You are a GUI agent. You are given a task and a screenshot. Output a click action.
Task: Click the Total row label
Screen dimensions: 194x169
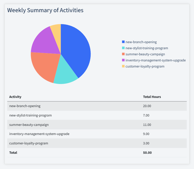[13, 153]
